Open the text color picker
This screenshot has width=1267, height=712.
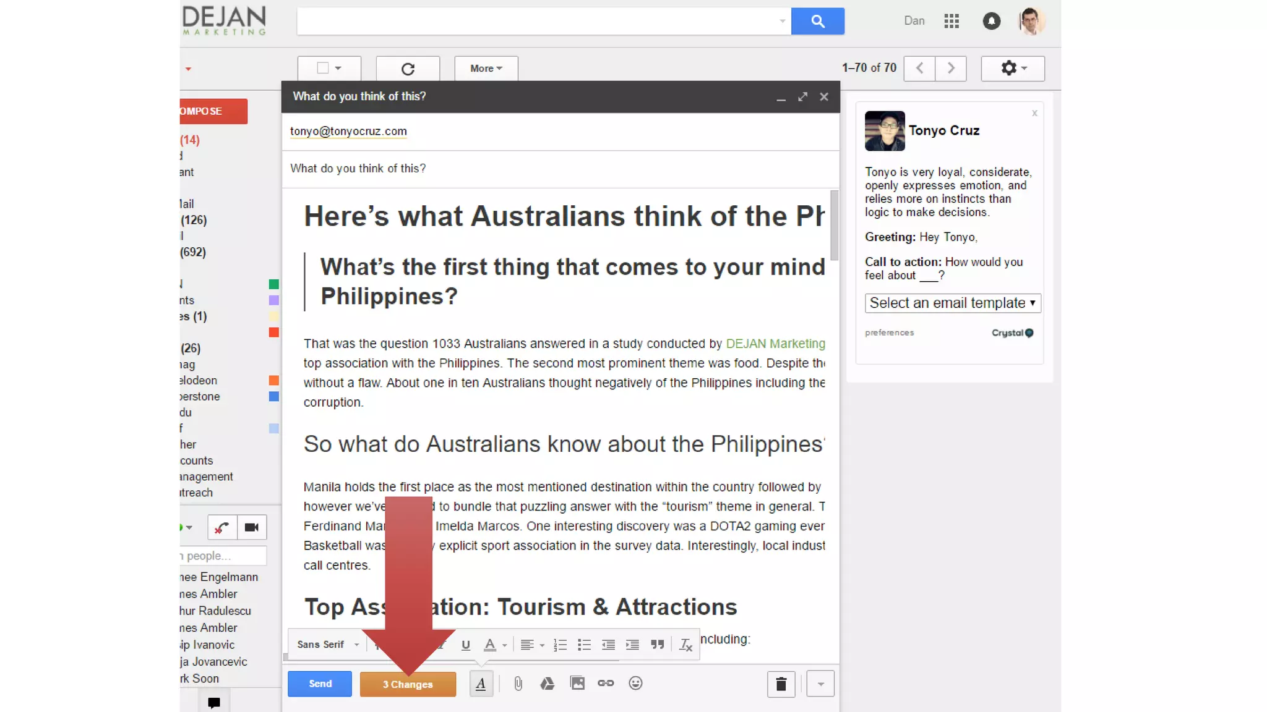pos(495,645)
